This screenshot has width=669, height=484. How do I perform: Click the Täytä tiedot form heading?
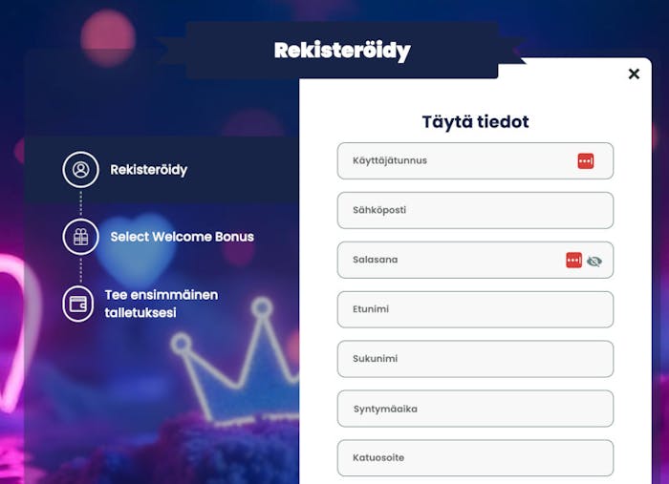tap(475, 122)
